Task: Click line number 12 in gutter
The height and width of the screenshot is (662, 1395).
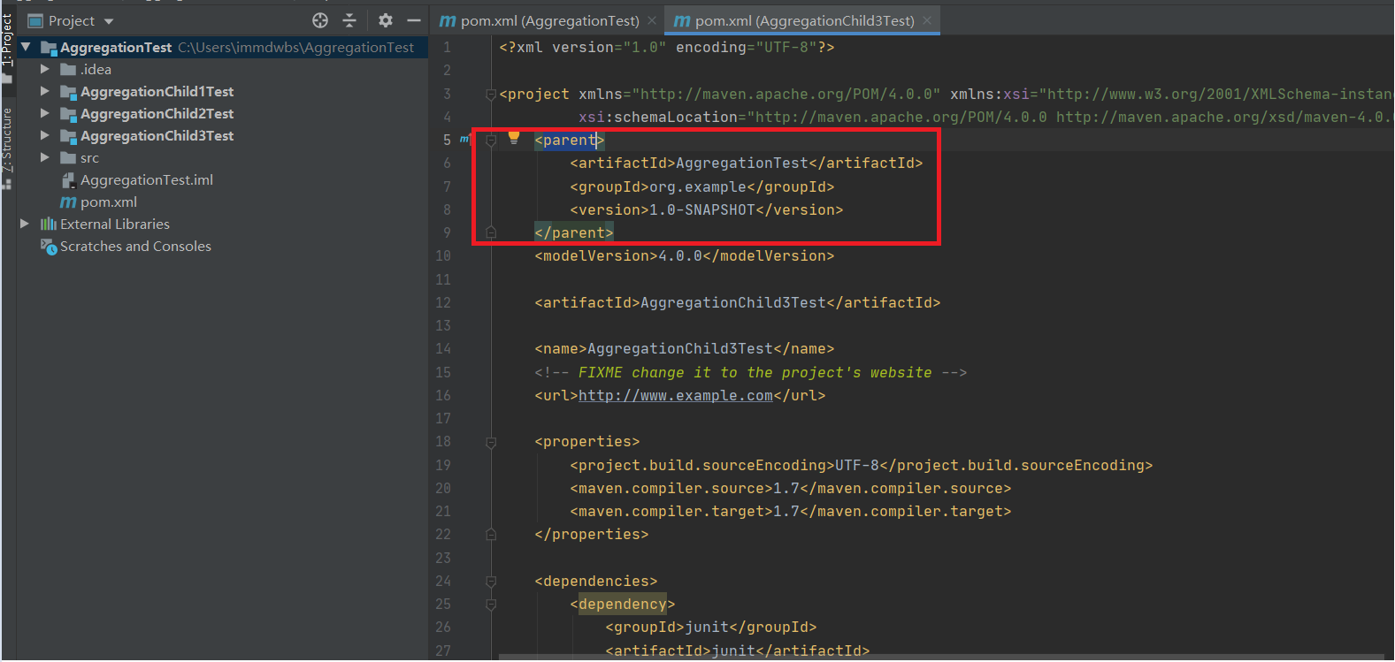Action: (x=443, y=302)
